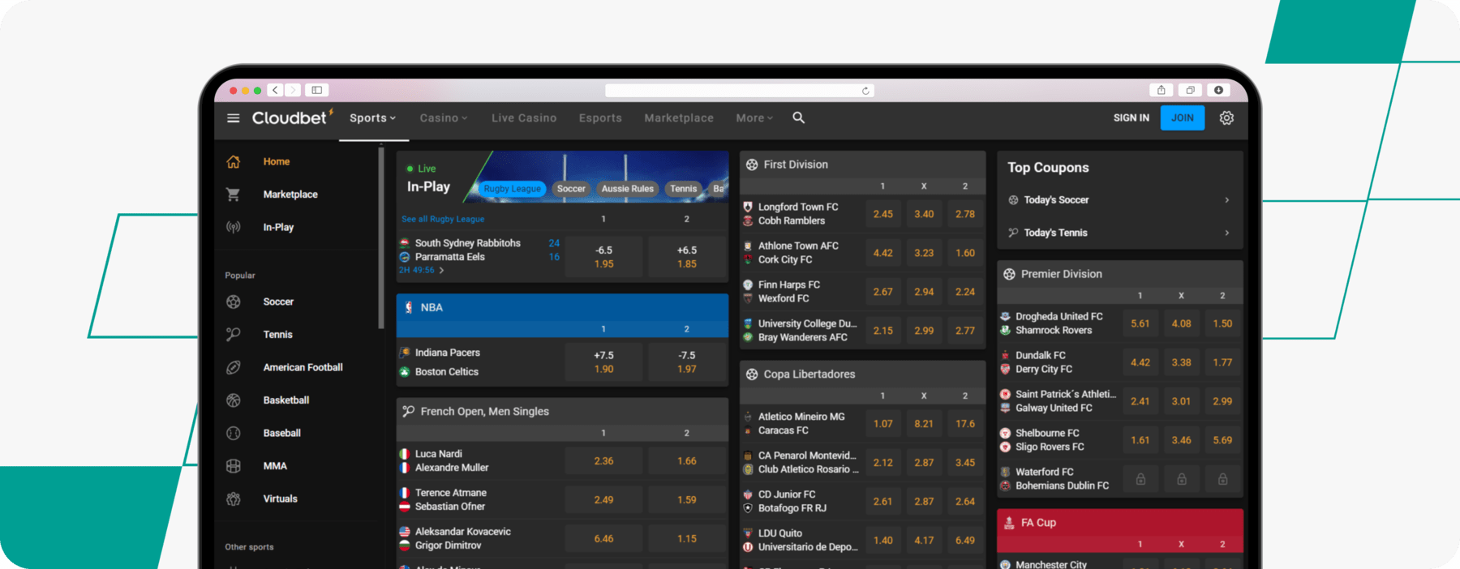Click the NBA logo icon

point(408,308)
